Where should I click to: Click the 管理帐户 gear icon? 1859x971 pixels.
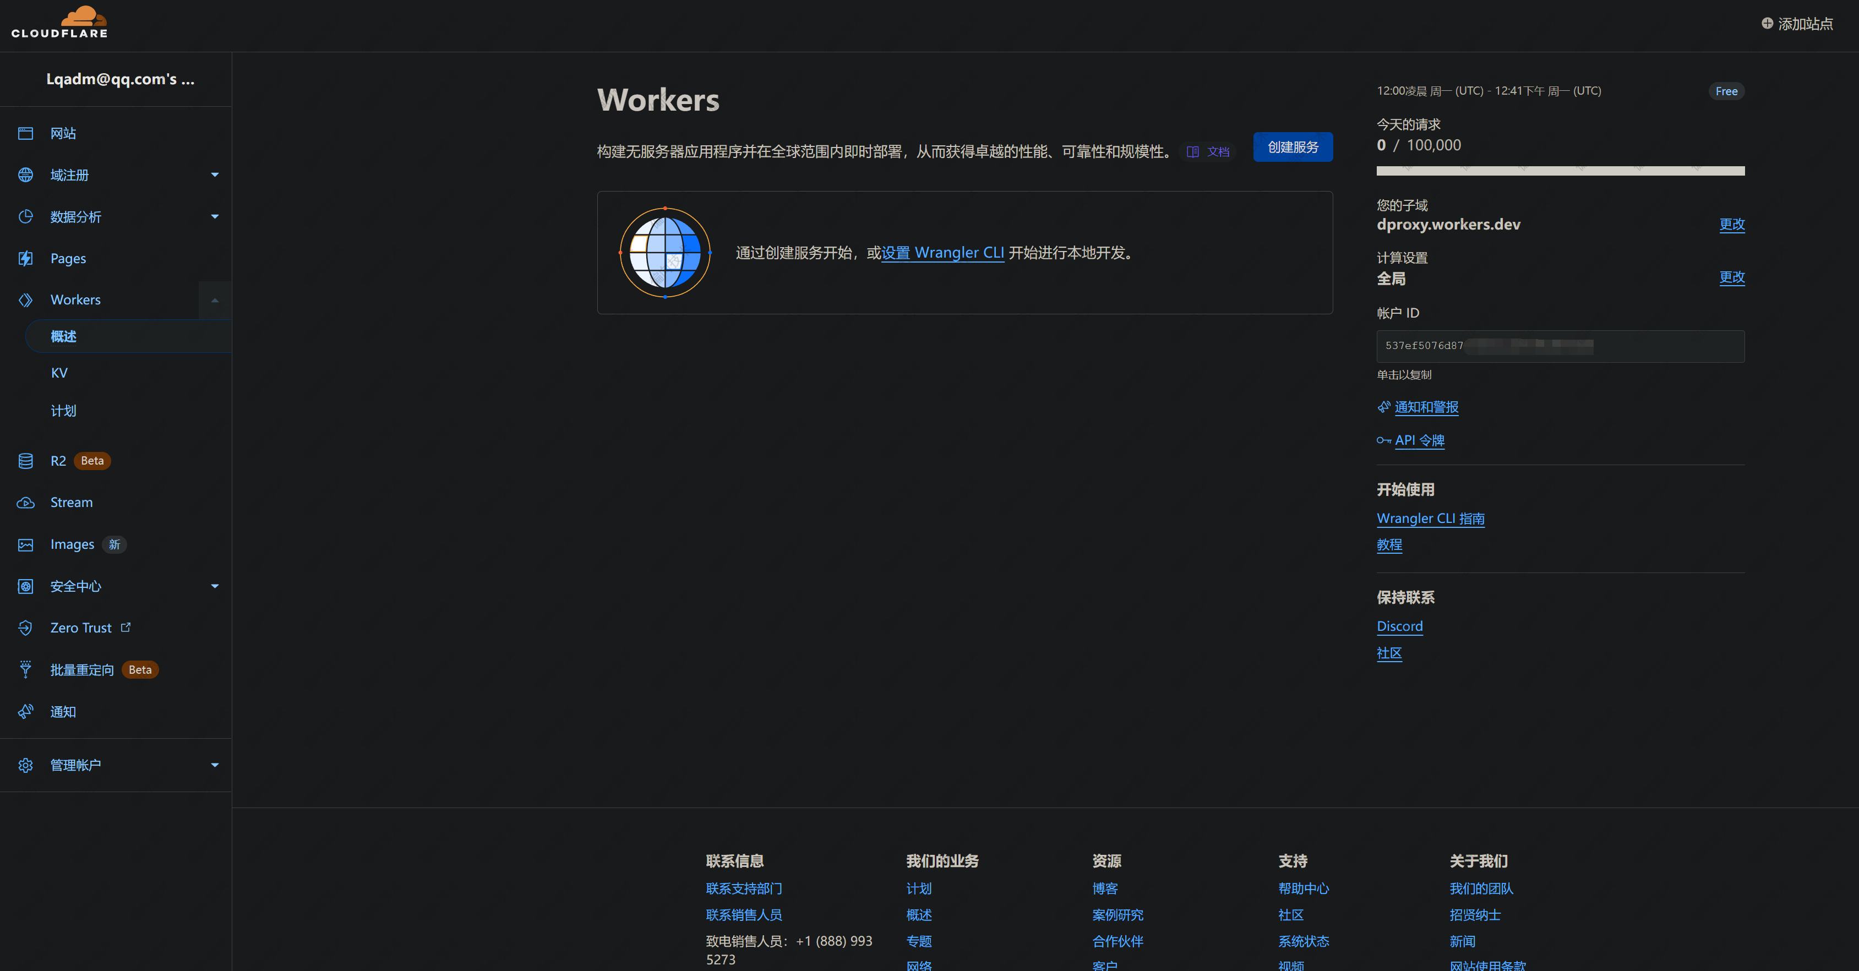[25, 765]
